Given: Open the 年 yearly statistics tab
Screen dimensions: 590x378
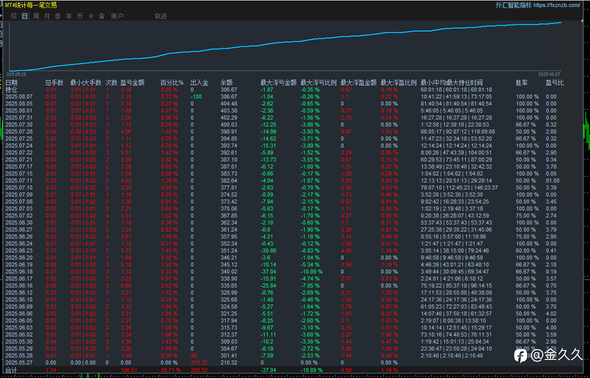Looking at the screenshot, I should point(69,16).
